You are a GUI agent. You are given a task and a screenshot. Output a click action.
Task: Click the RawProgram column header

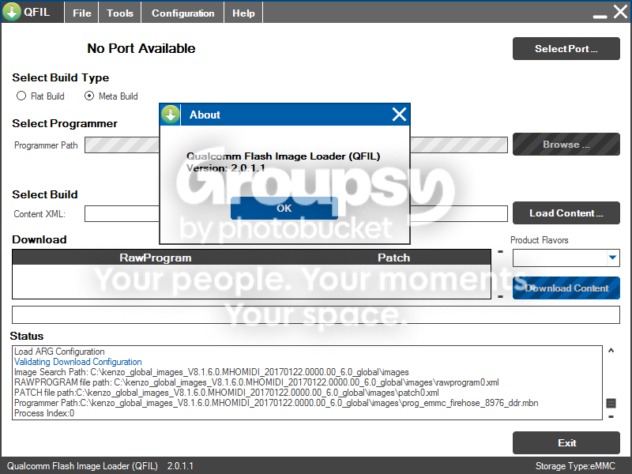155,258
